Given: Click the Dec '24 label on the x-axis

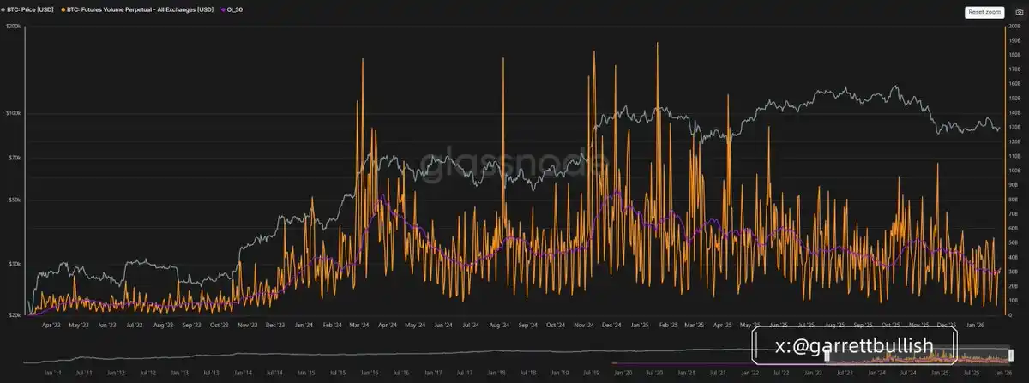Looking at the screenshot, I should (x=612, y=326).
